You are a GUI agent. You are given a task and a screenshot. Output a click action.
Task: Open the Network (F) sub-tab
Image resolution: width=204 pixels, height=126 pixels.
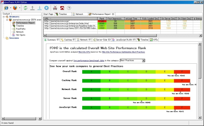[84, 40]
